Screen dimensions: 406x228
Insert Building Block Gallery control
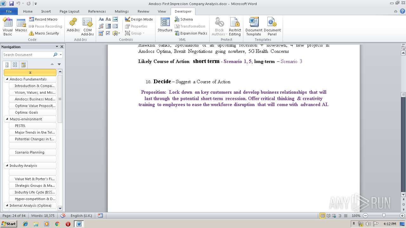(x=101, y=26)
